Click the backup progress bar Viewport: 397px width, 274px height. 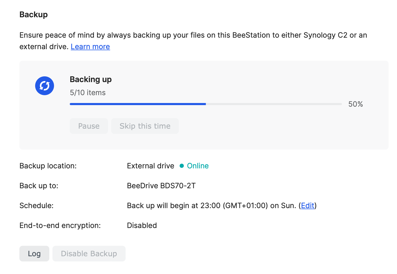(206, 104)
